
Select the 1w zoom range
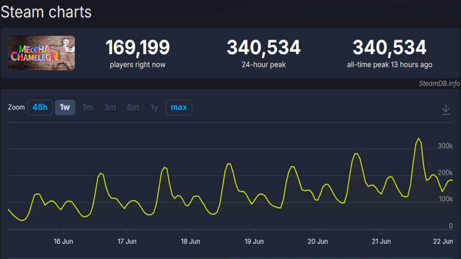click(65, 107)
